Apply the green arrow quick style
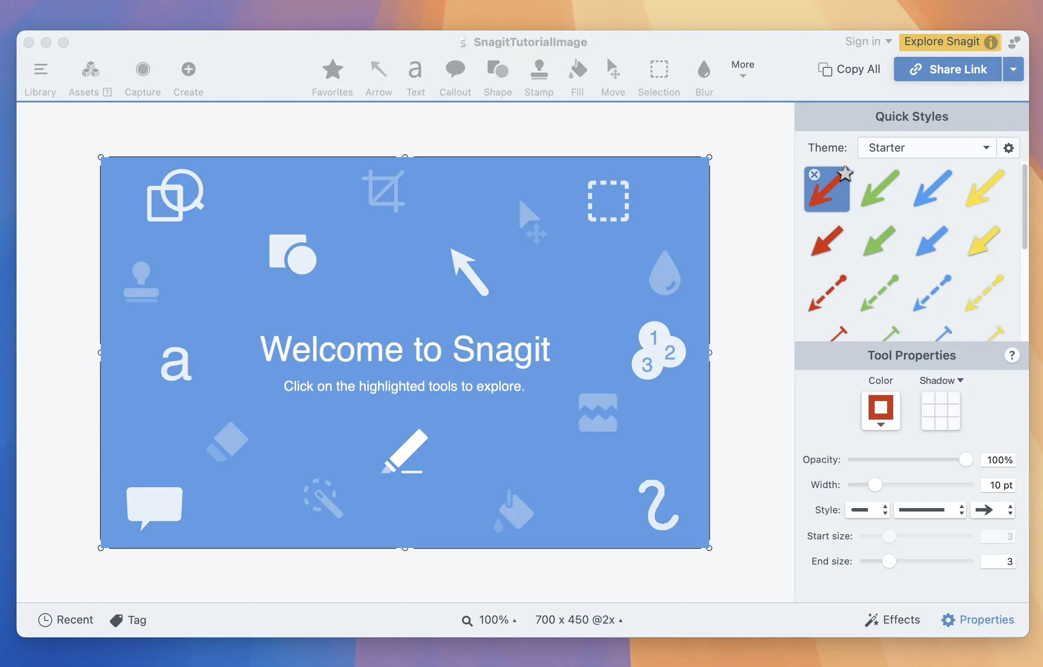 click(880, 188)
